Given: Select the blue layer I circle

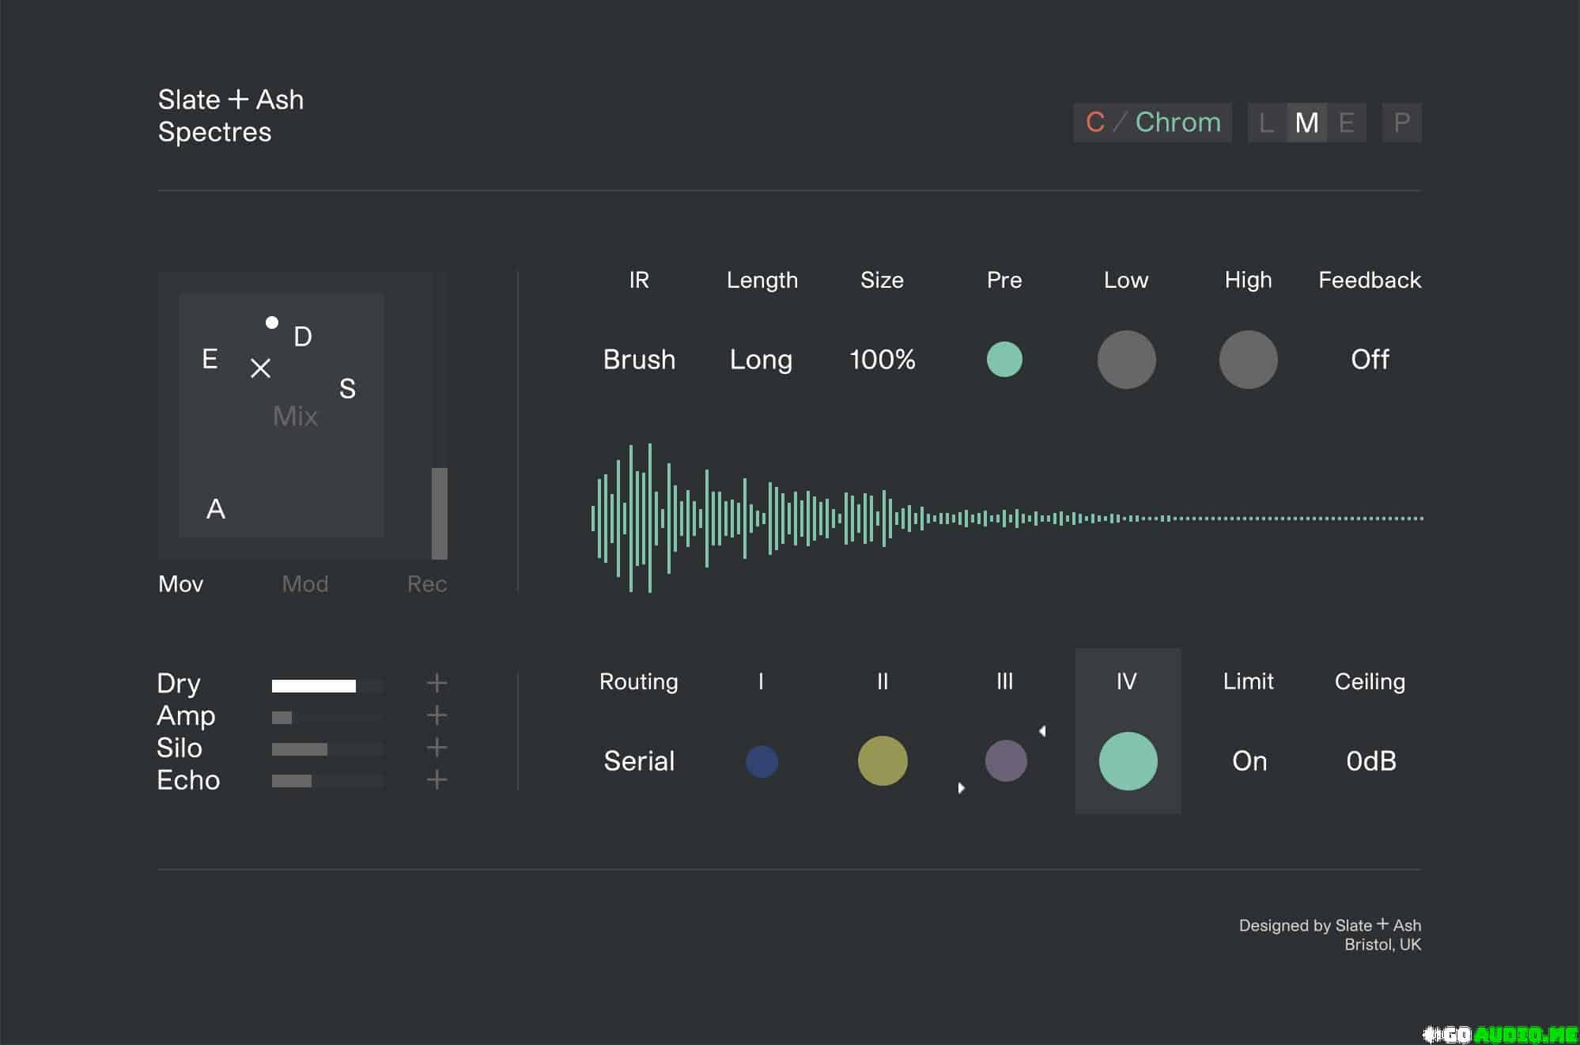Looking at the screenshot, I should point(762,761).
